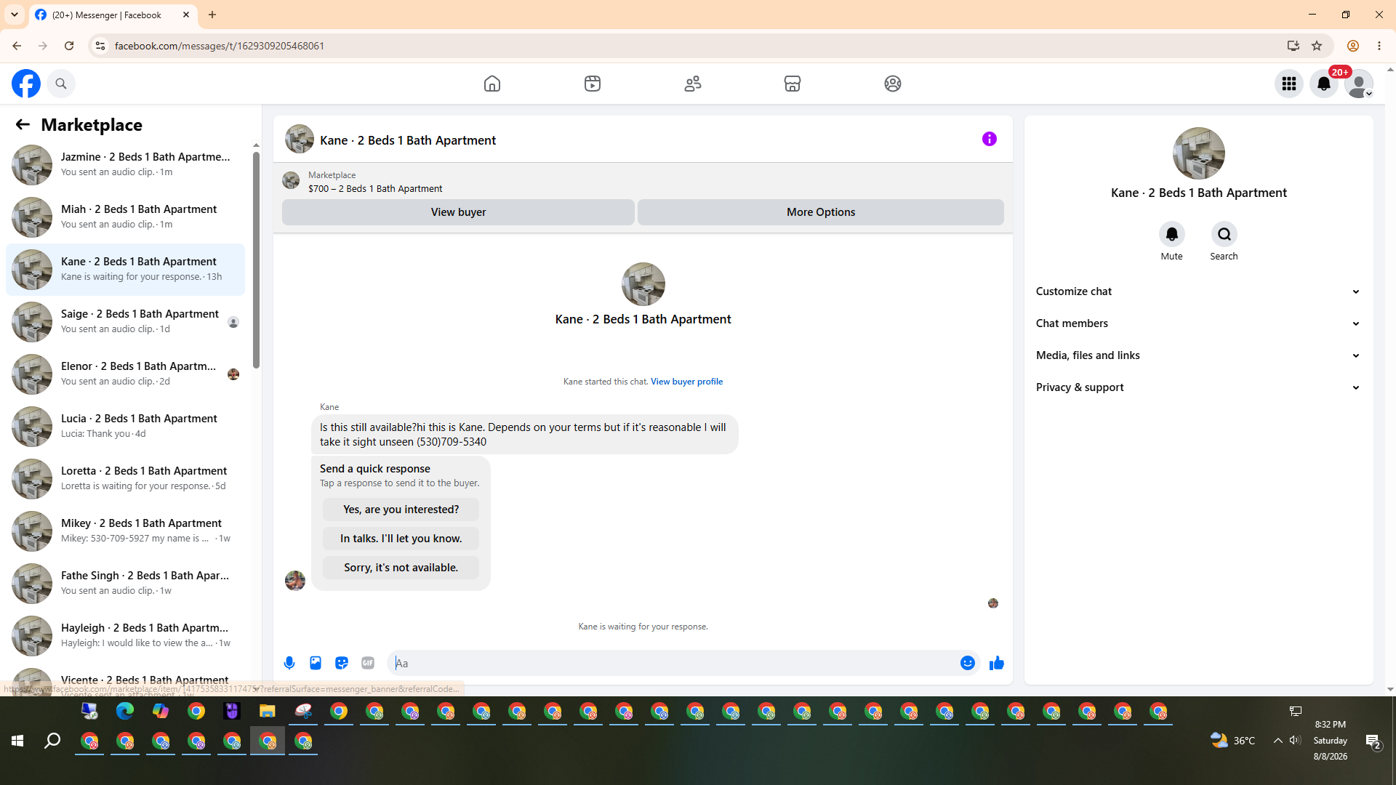Image resolution: width=1396 pixels, height=785 pixels.
Task: Open the $700 listing banner thumbnail
Action: pos(291,180)
